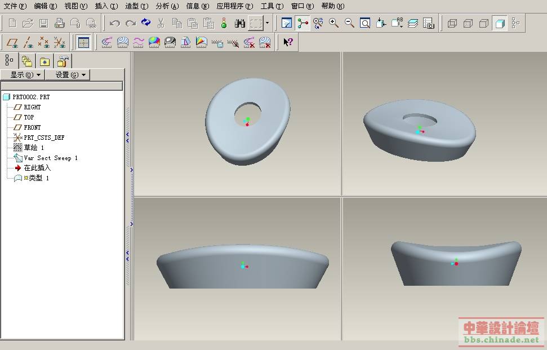Toggle coordinate systems display
The height and width of the screenshot is (350, 547).
click(x=59, y=42)
